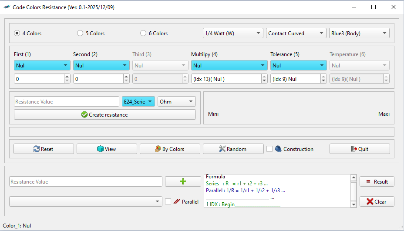
Task: Quit the application using Quit button
Action: [359, 149]
